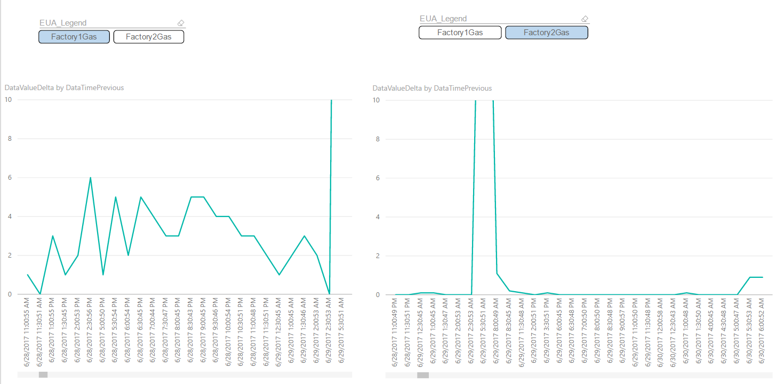776x384 pixels.
Task: Click the axis label 6/28/2017 10:00:54 PM
Action: point(229,332)
